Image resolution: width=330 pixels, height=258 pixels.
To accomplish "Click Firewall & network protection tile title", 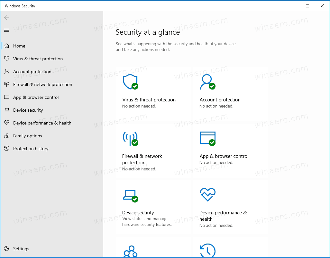I will (142, 159).
